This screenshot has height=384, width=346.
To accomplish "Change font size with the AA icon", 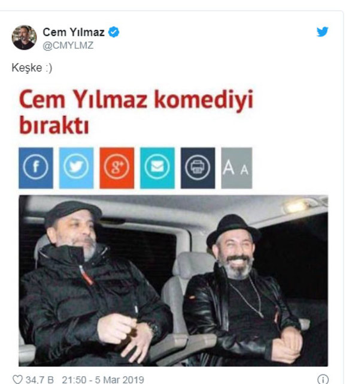I will click(236, 168).
